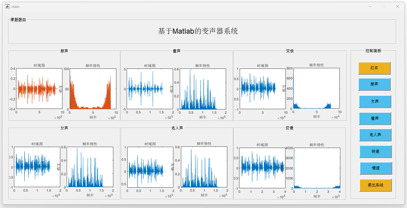Click the 课题题目 panel label
The height and width of the screenshot is (208, 407).
pos(18,20)
